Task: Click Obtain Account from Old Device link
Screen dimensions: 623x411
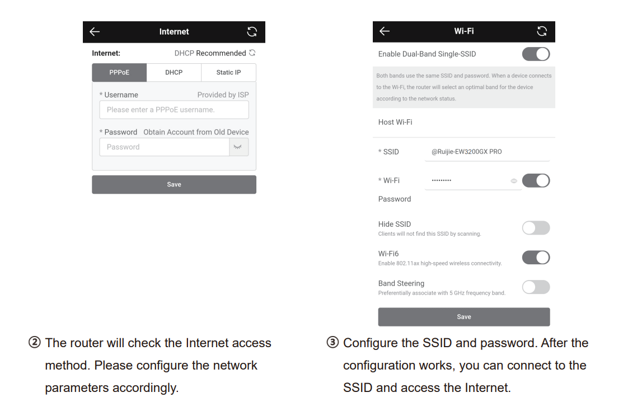Action: (x=196, y=132)
